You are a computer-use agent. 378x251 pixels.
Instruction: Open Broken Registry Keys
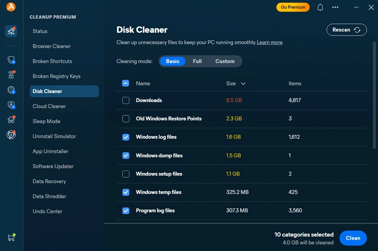pos(56,76)
